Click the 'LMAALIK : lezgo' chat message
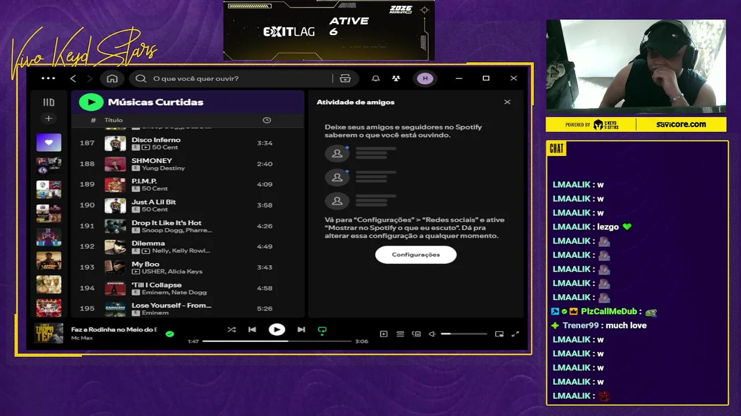 [x=592, y=227]
